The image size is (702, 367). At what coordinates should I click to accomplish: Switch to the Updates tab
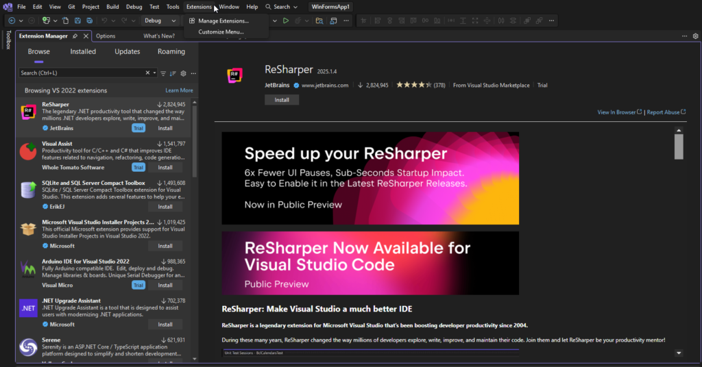[127, 52]
